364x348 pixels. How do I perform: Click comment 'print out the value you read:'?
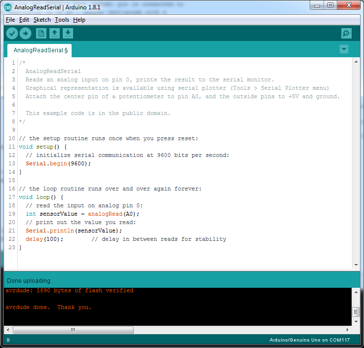point(86,222)
